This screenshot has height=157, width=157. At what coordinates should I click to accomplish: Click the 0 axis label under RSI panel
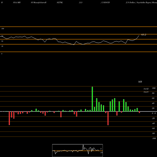[x=2, y=54]
